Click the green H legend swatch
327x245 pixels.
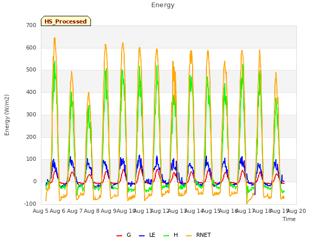point(166,236)
